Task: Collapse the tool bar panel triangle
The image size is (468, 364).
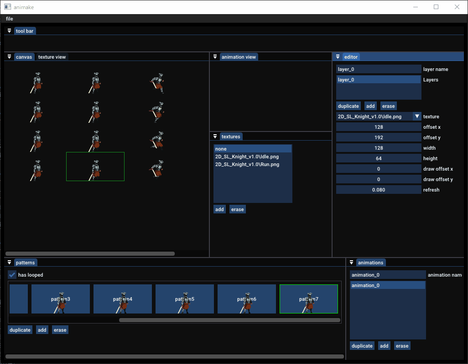Action: [x=9, y=31]
